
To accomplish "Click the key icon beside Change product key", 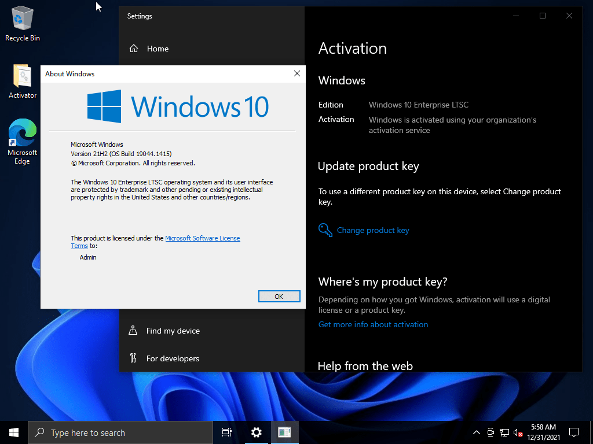I will pyautogui.click(x=325, y=230).
